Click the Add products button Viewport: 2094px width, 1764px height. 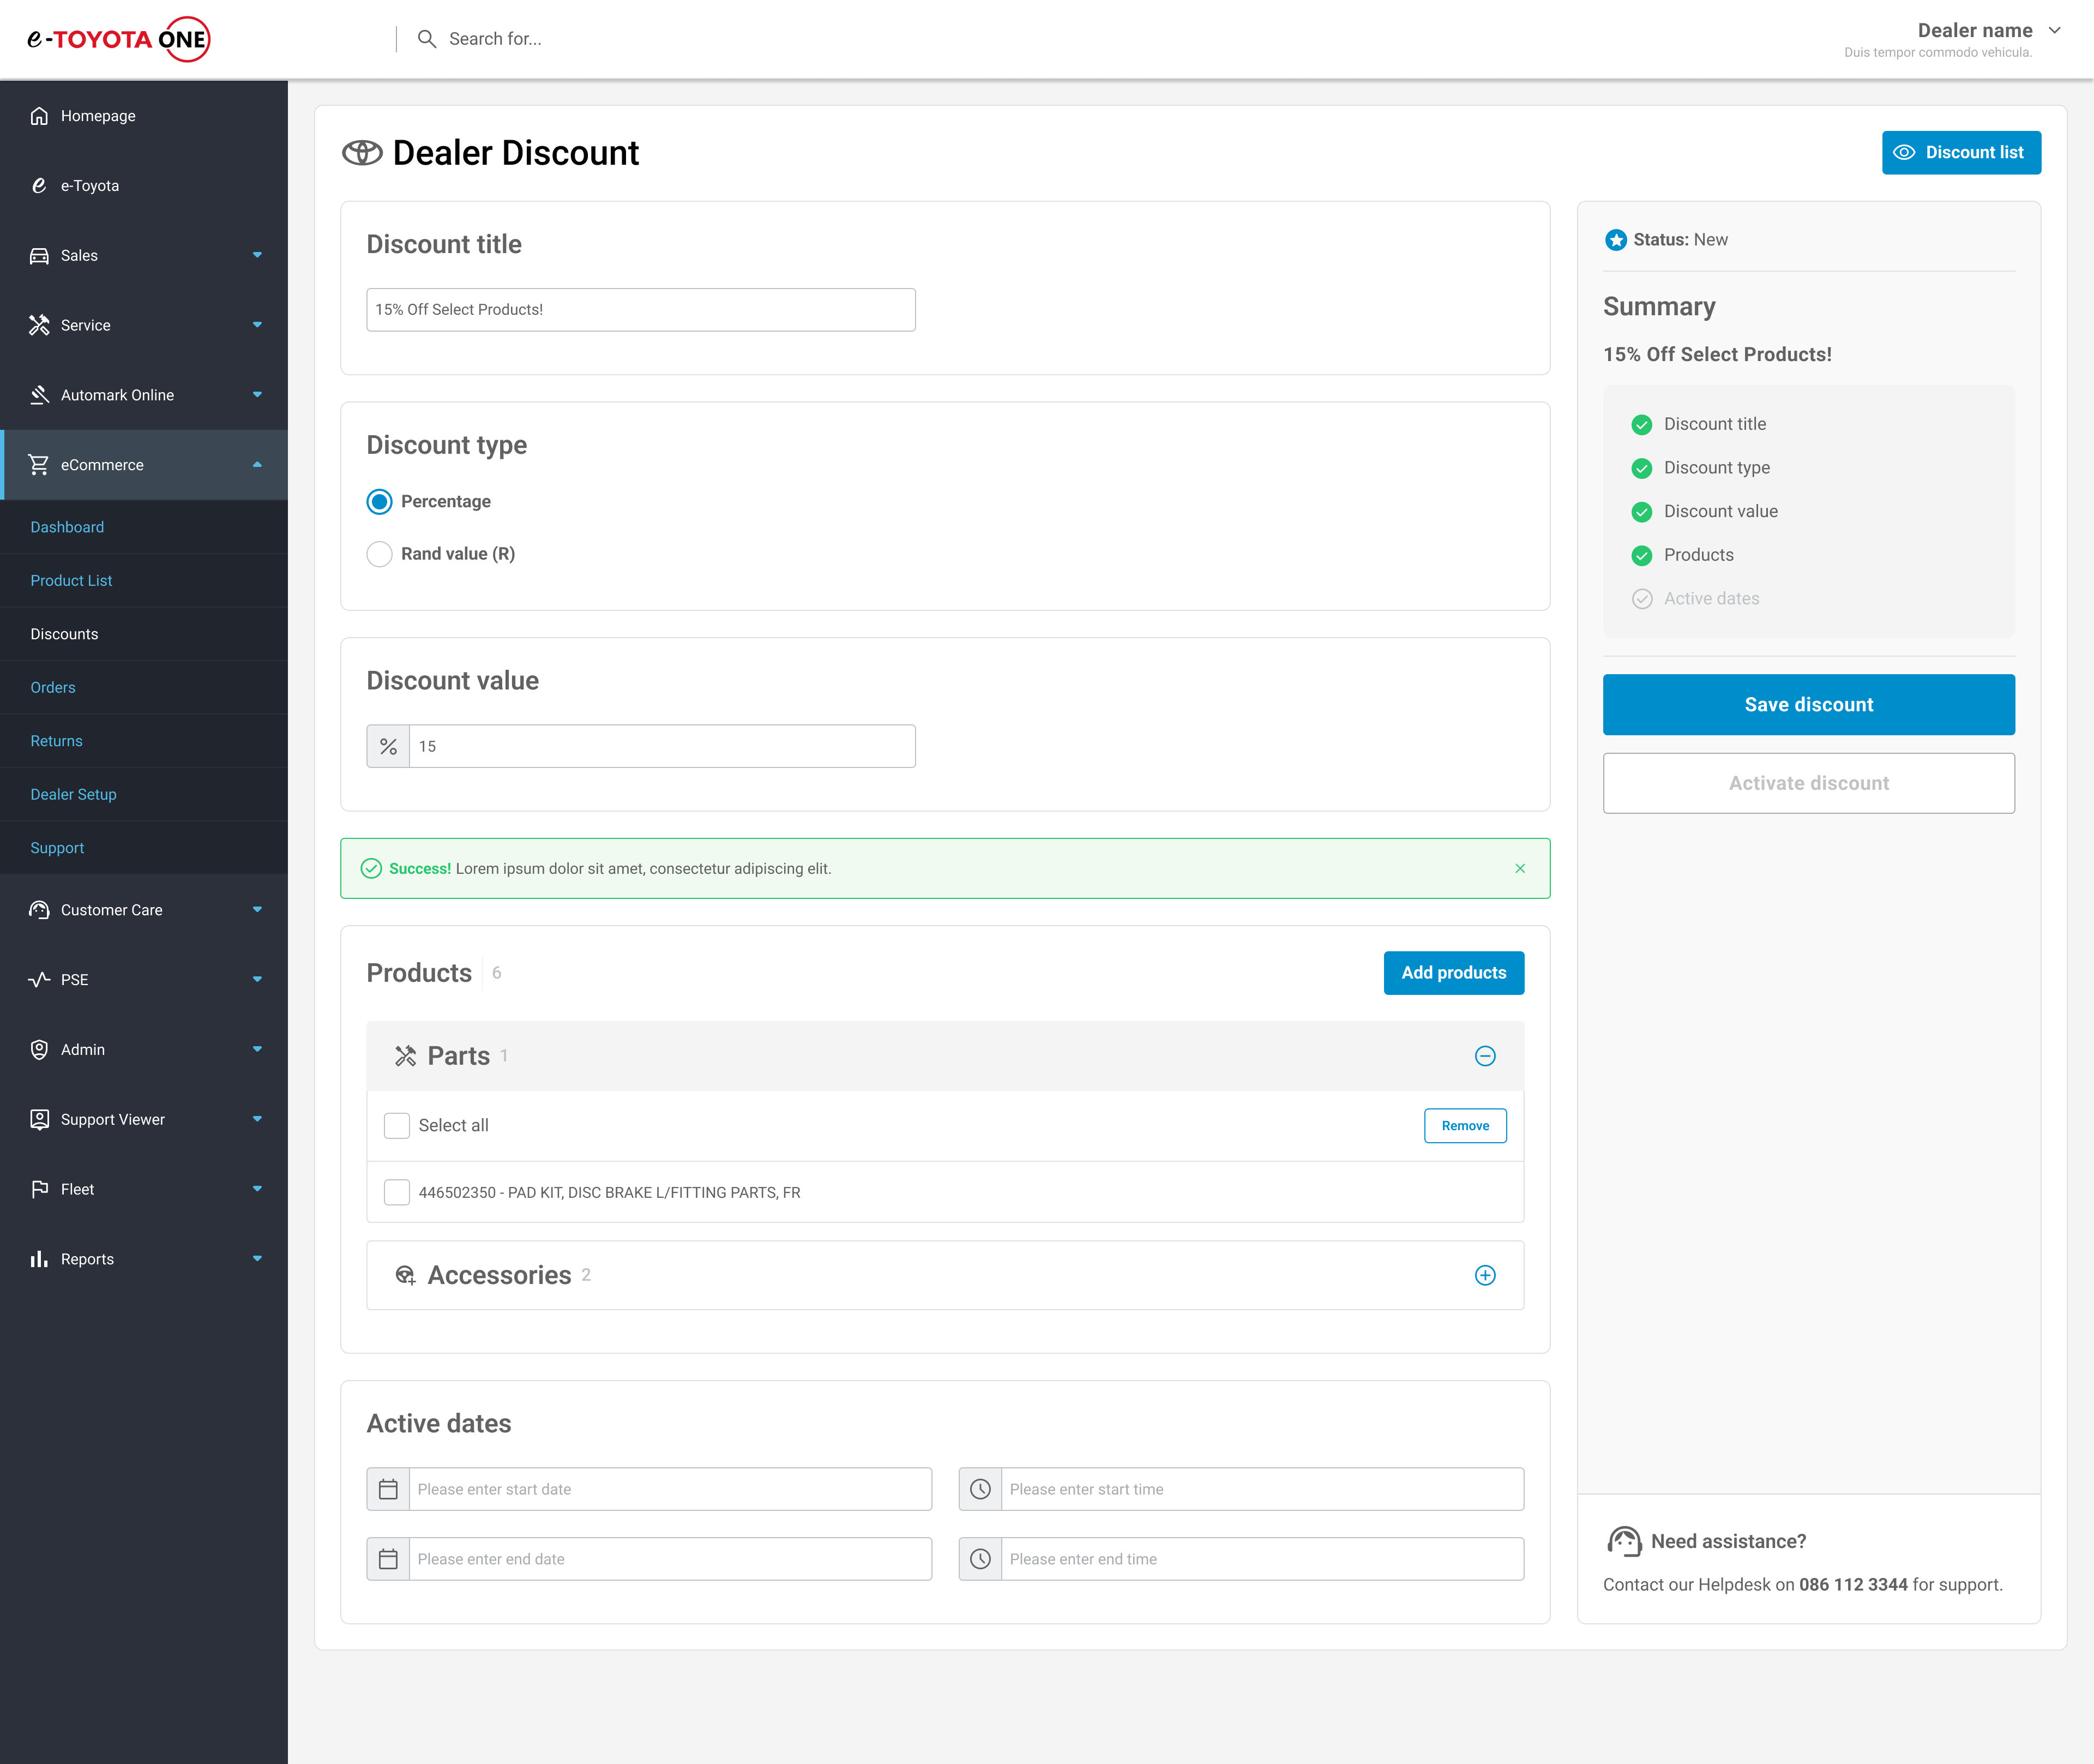1453,973
